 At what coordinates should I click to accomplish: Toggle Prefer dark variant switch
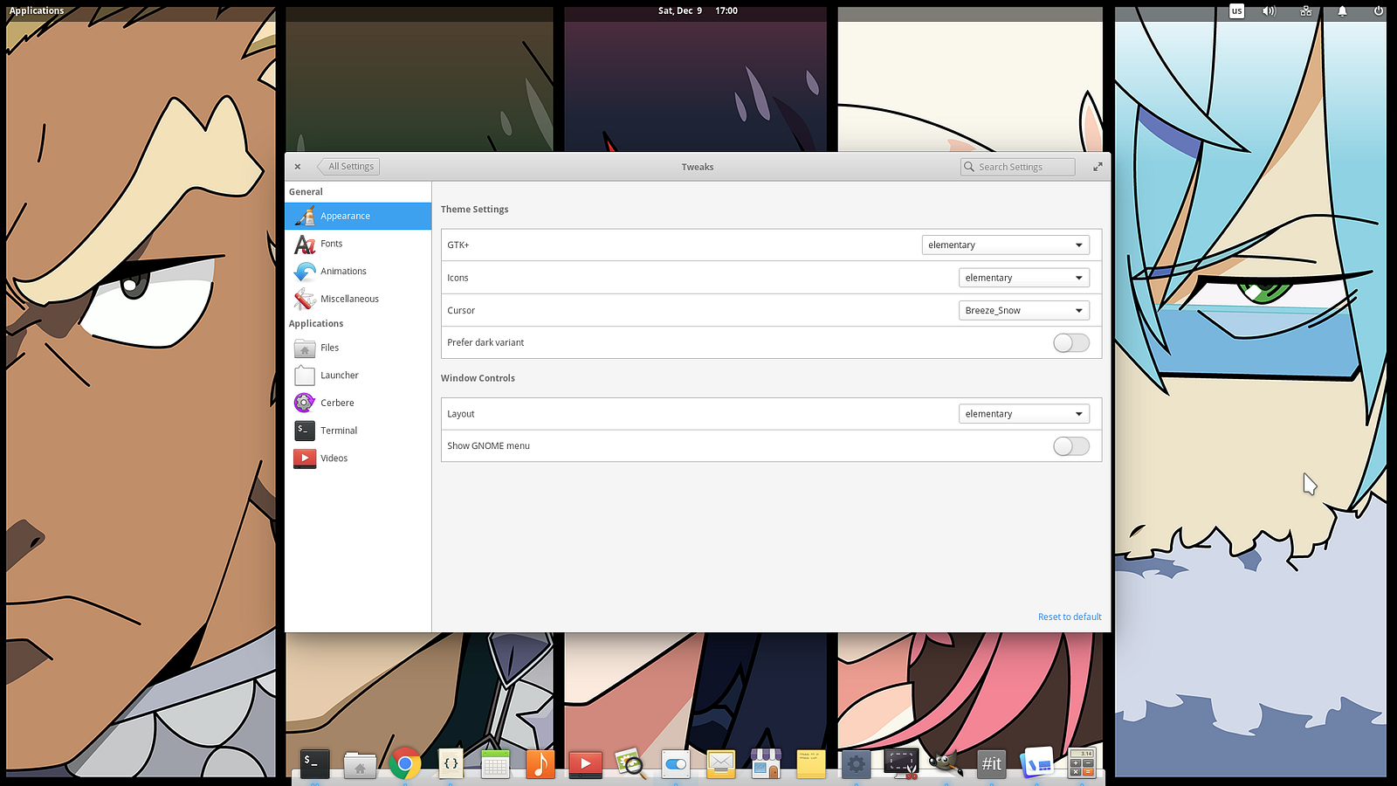click(1071, 343)
